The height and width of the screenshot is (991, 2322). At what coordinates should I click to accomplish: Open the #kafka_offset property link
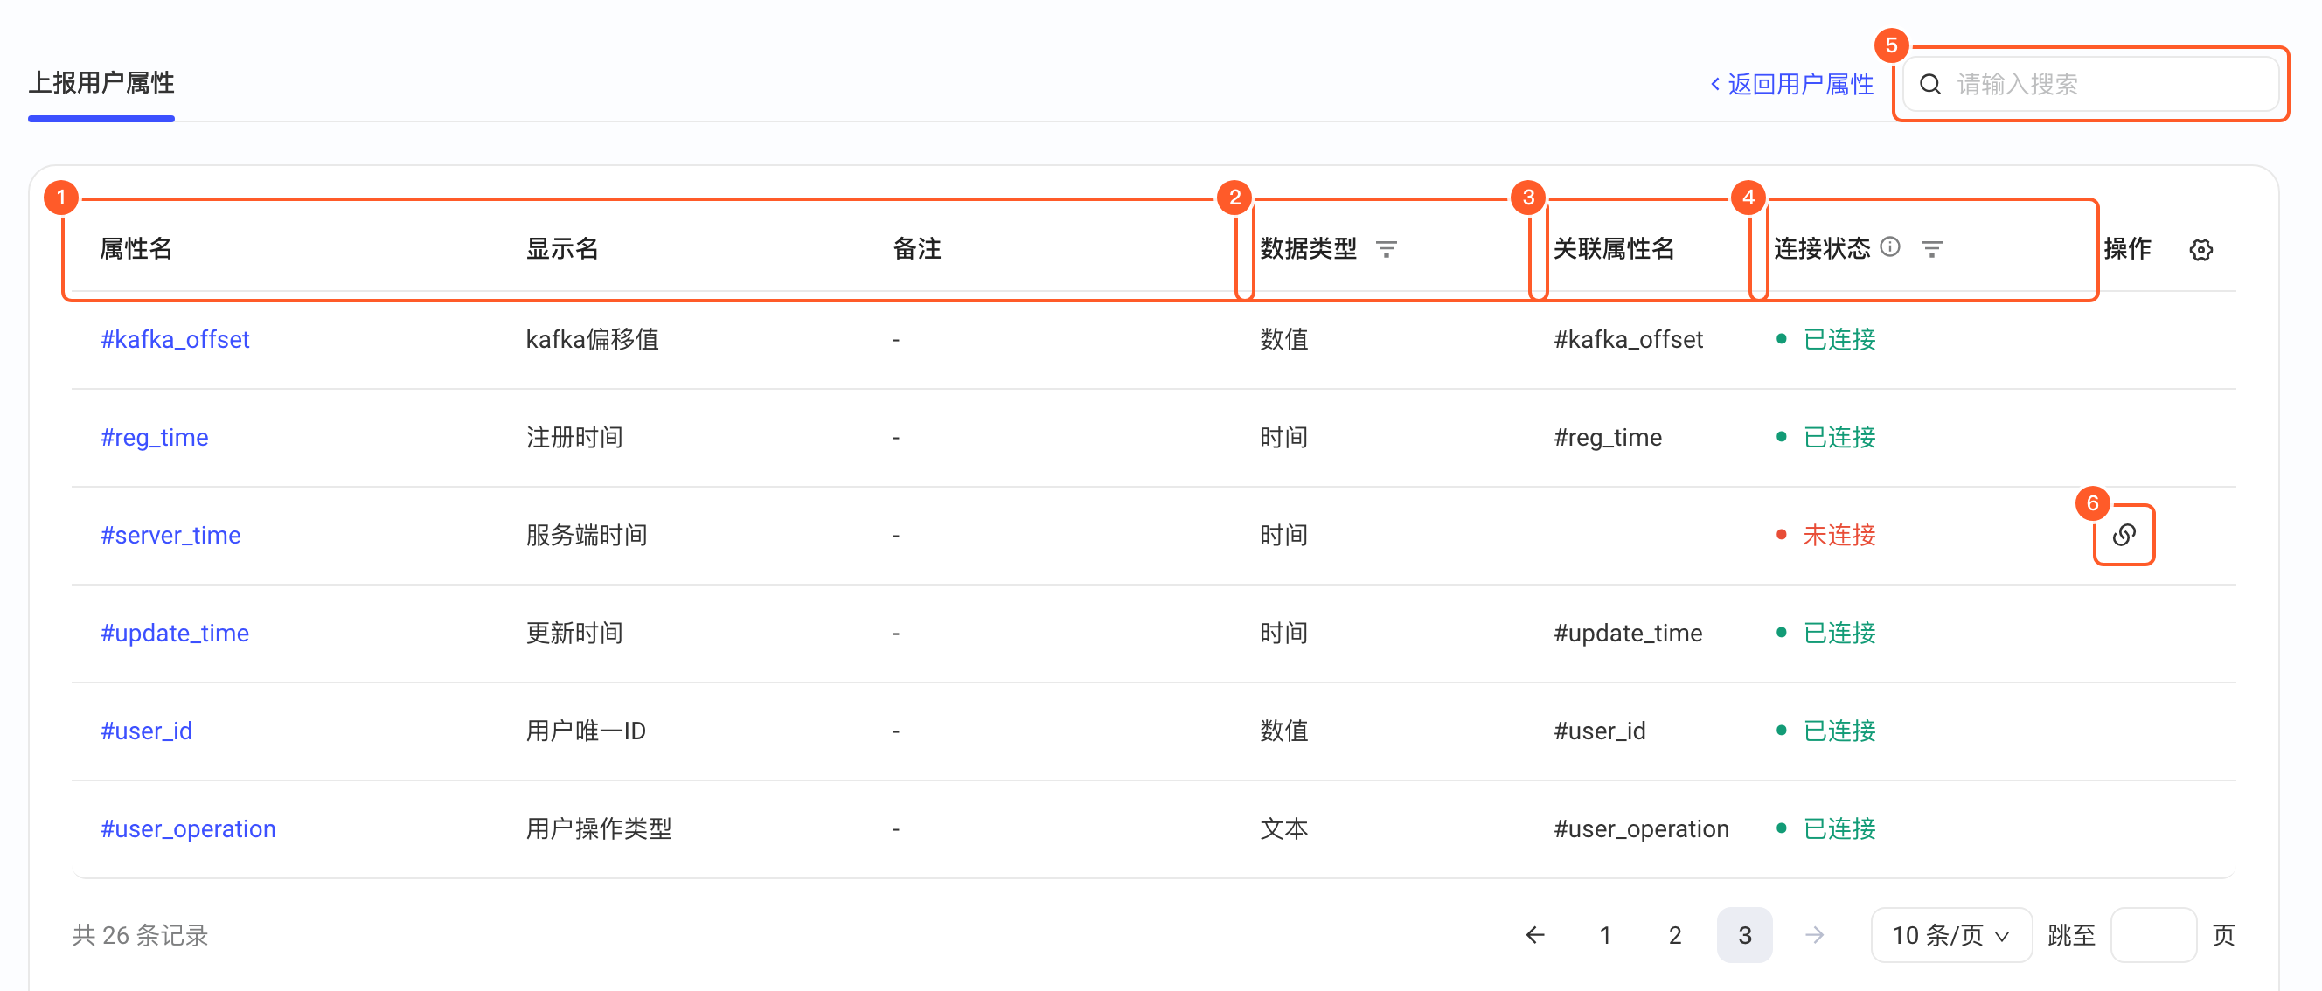point(175,340)
